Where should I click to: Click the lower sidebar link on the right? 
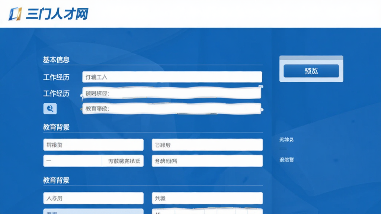[x=286, y=160]
